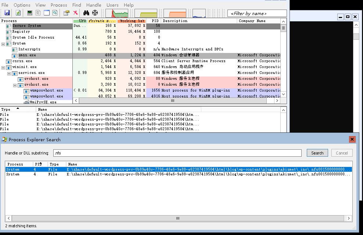Open the Users menu
This screenshot has height=235, width=363.
tap(112, 5)
